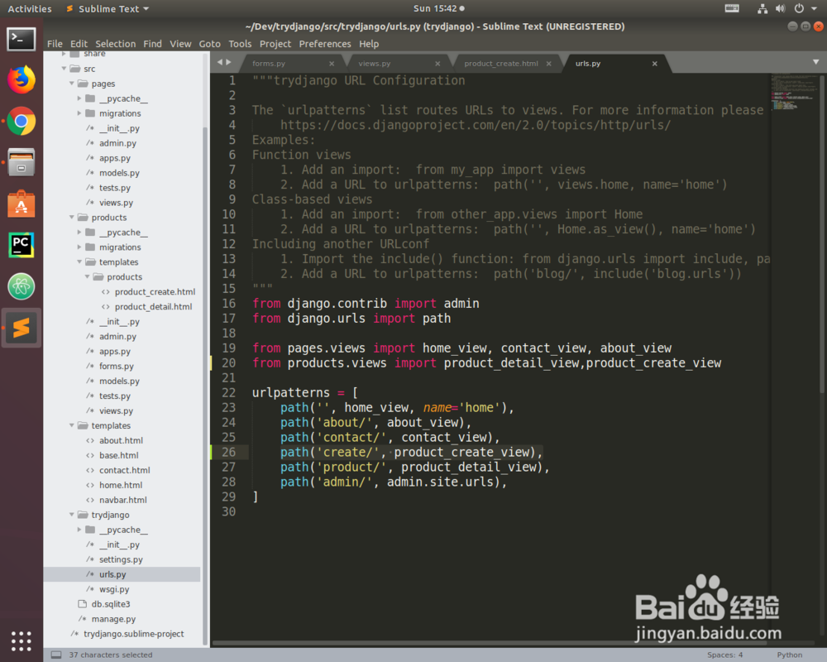Launch Google Chrome from the dock
827x662 pixels.
22,122
